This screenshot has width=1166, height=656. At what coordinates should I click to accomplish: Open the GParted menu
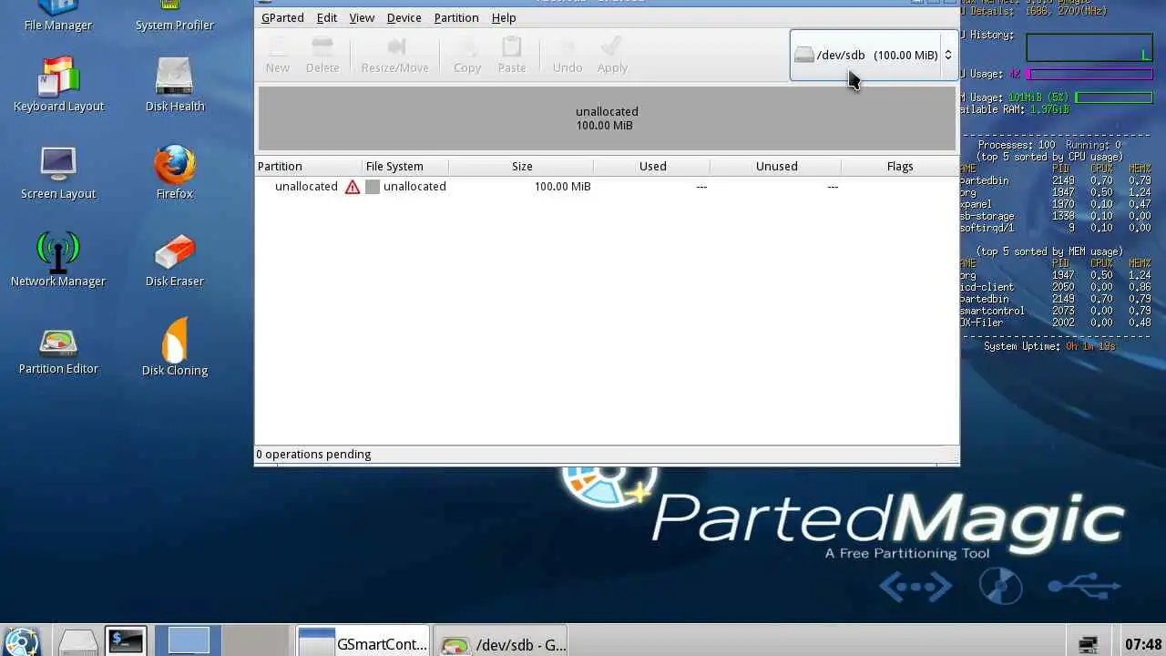click(x=282, y=17)
